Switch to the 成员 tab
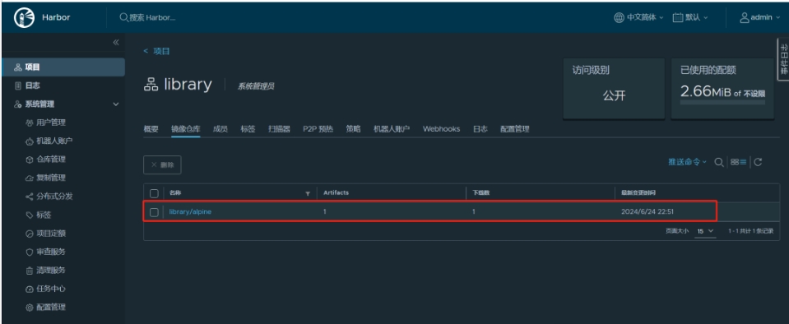This screenshot has width=789, height=324. pos(220,129)
